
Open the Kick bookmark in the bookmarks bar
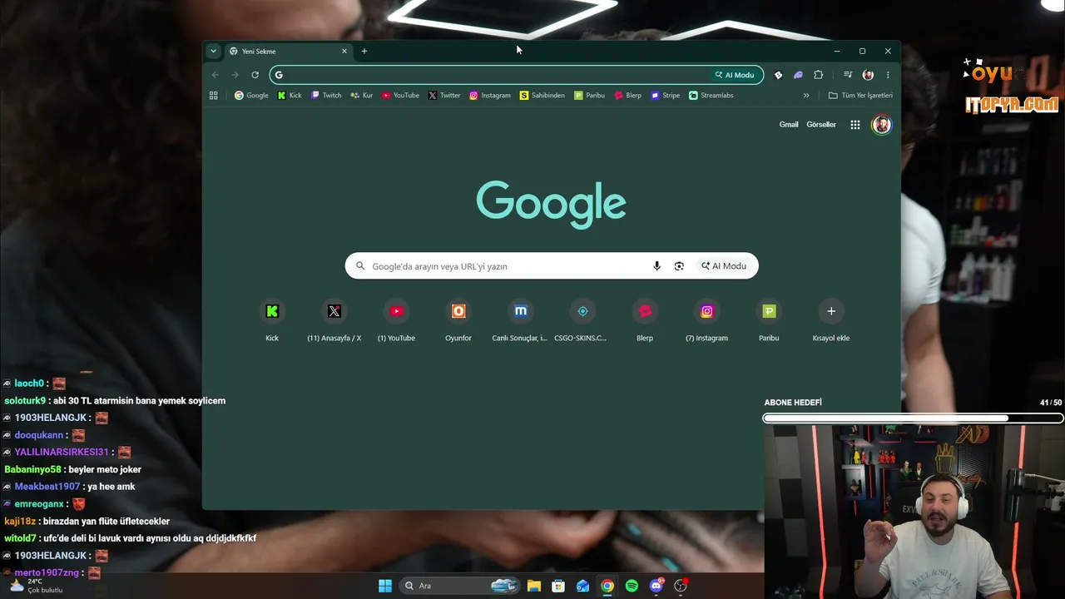coord(290,96)
